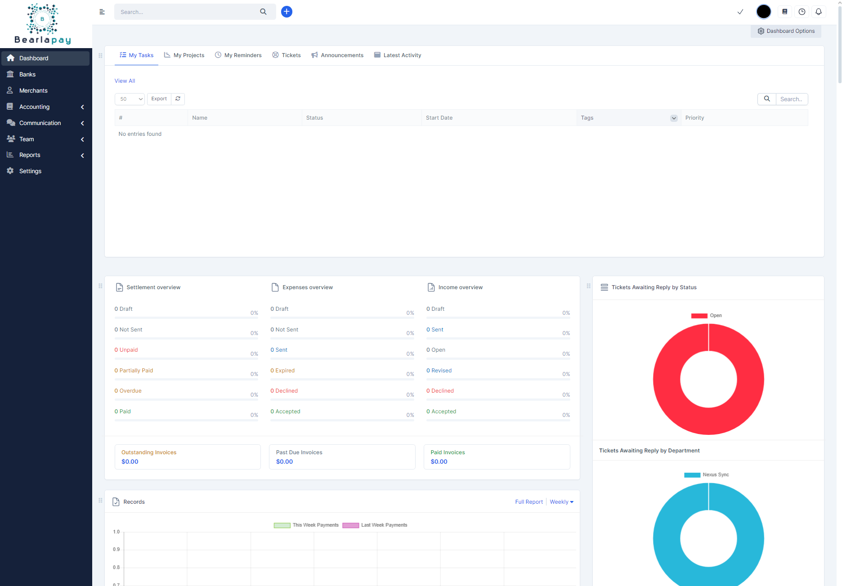This screenshot has height=586, width=842.
Task: Click the Revised income status link
Action: click(x=439, y=371)
